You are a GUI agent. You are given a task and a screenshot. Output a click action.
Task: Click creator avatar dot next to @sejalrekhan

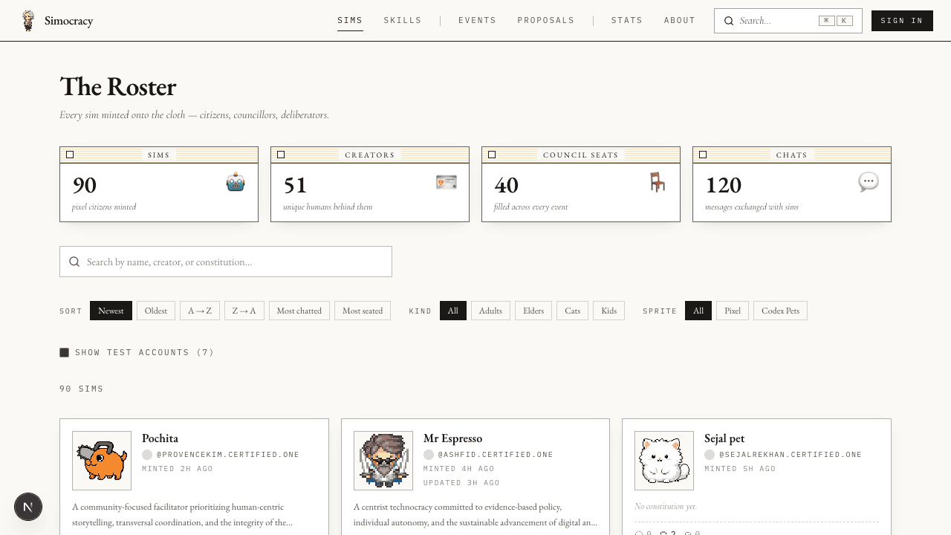tap(710, 455)
